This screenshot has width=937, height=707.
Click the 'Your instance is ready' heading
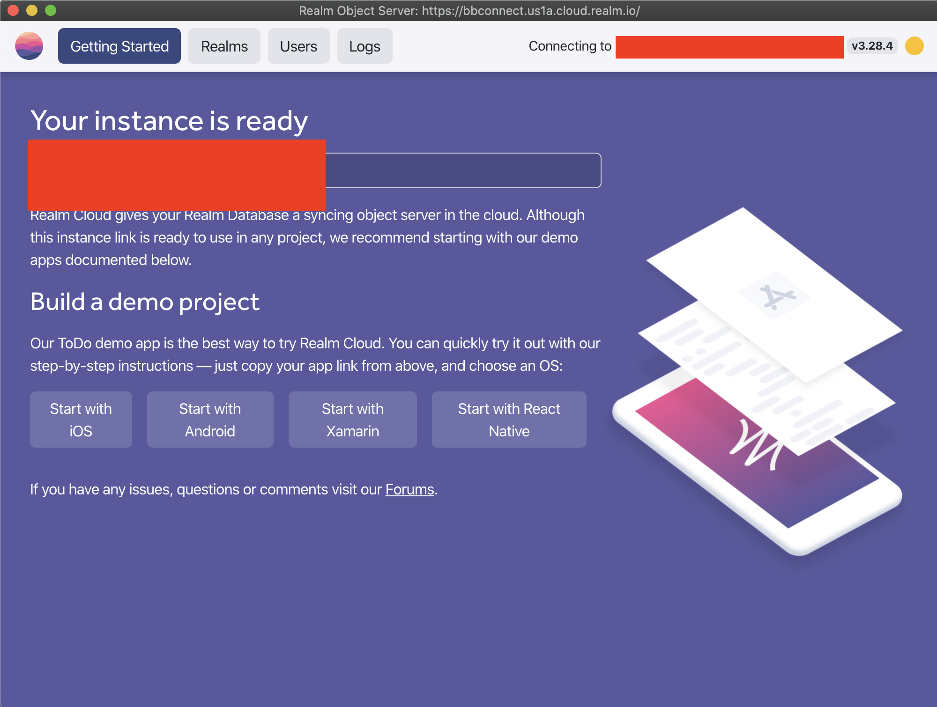[169, 121]
